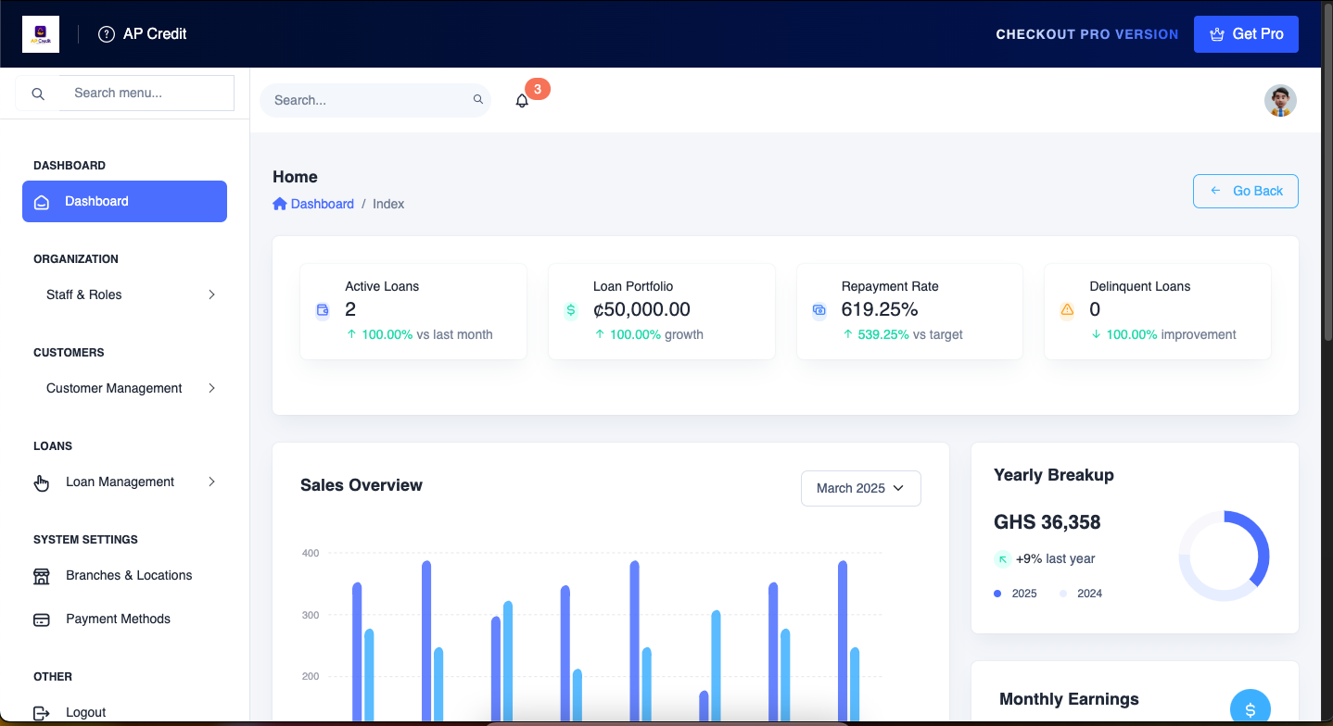This screenshot has width=1333, height=726.
Task: Click the house icon in the breadcrumb
Action: coord(280,204)
